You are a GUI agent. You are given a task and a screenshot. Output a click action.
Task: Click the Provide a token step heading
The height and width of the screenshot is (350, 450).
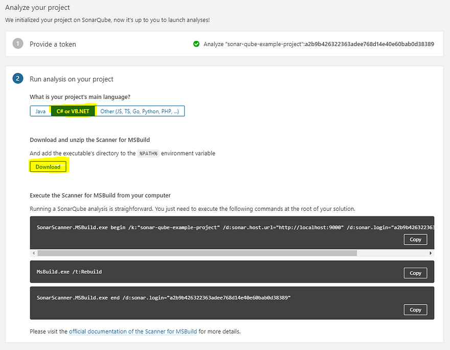pos(53,44)
